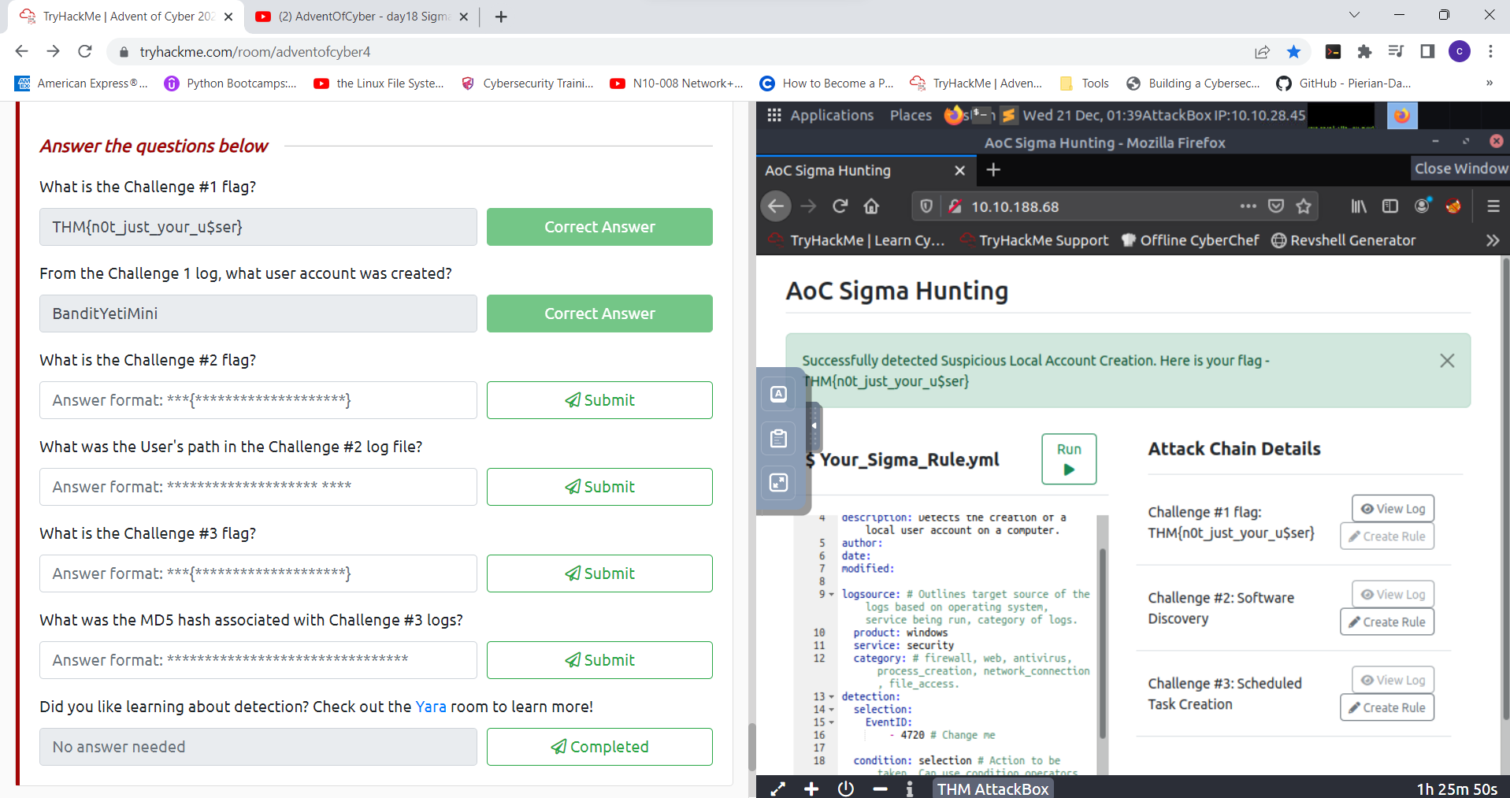Click Close Window button in AttackBox
The width and height of the screenshot is (1510, 798).
1460,169
